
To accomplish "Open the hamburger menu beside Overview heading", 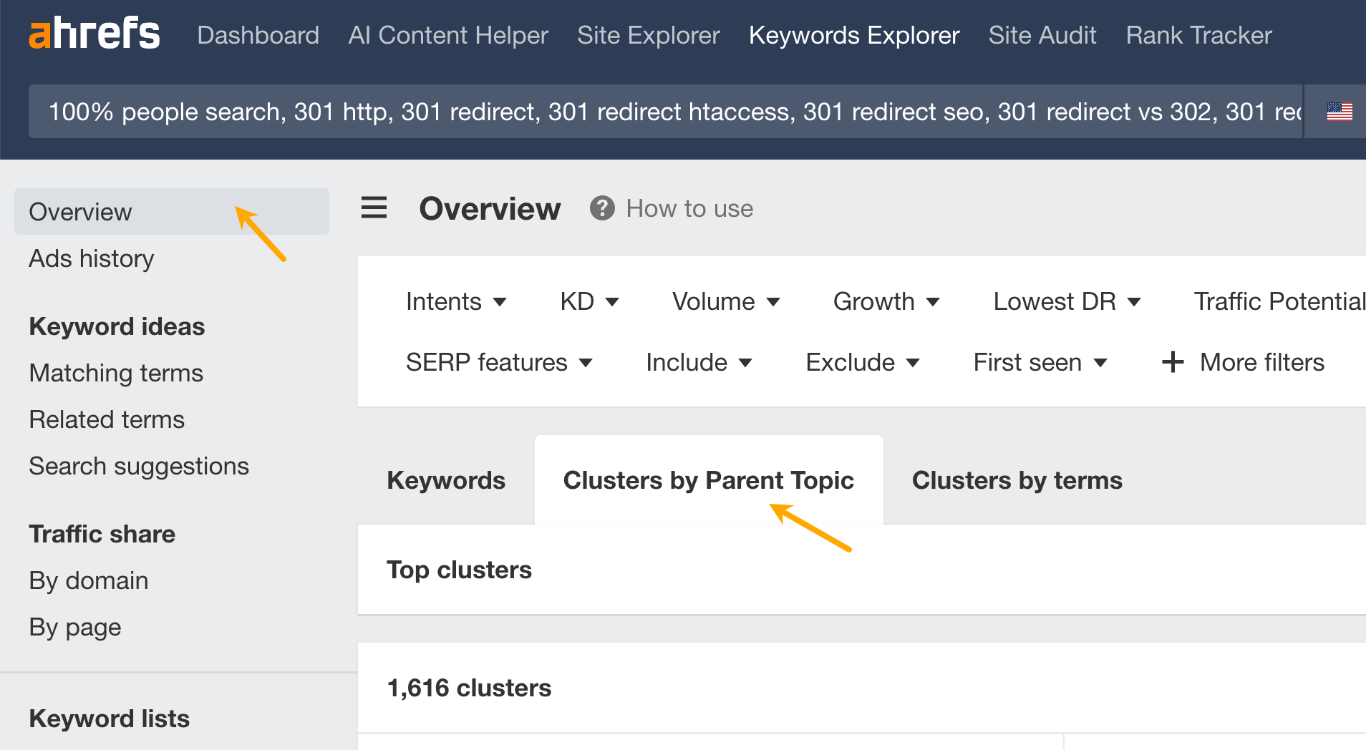I will (374, 208).
